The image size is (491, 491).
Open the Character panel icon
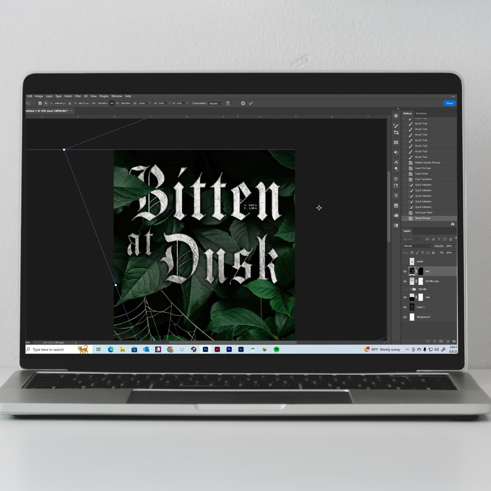[396, 162]
